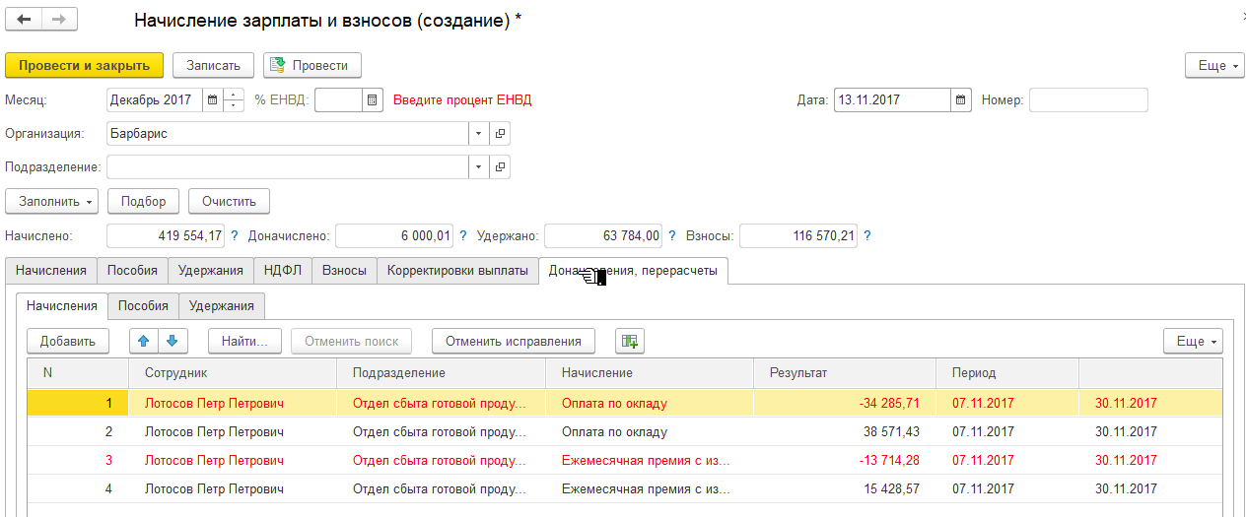Click calculator icon in % ЕНВД field
The image size is (1246, 517).
[372, 99]
